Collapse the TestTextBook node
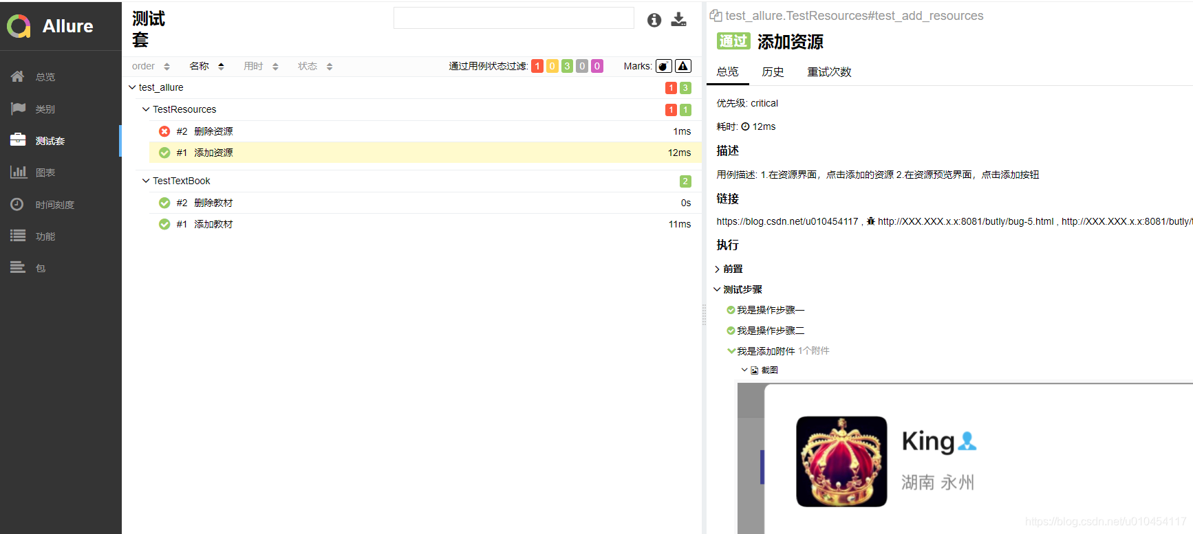Viewport: 1193px width, 534px height. coord(146,181)
